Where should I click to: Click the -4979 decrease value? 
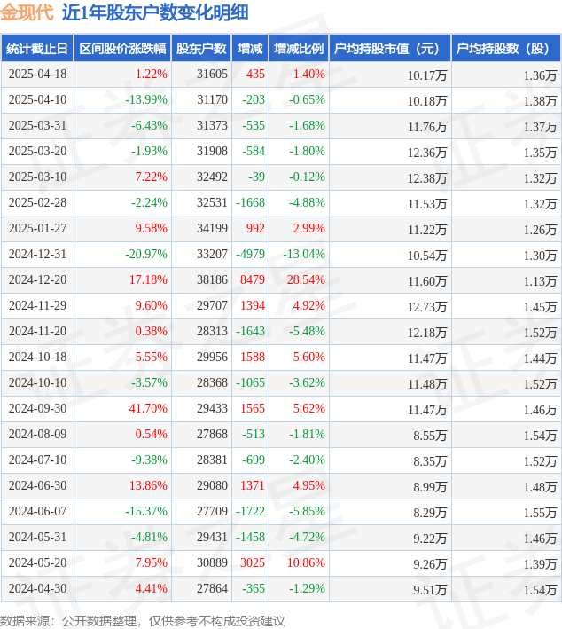pos(251,254)
